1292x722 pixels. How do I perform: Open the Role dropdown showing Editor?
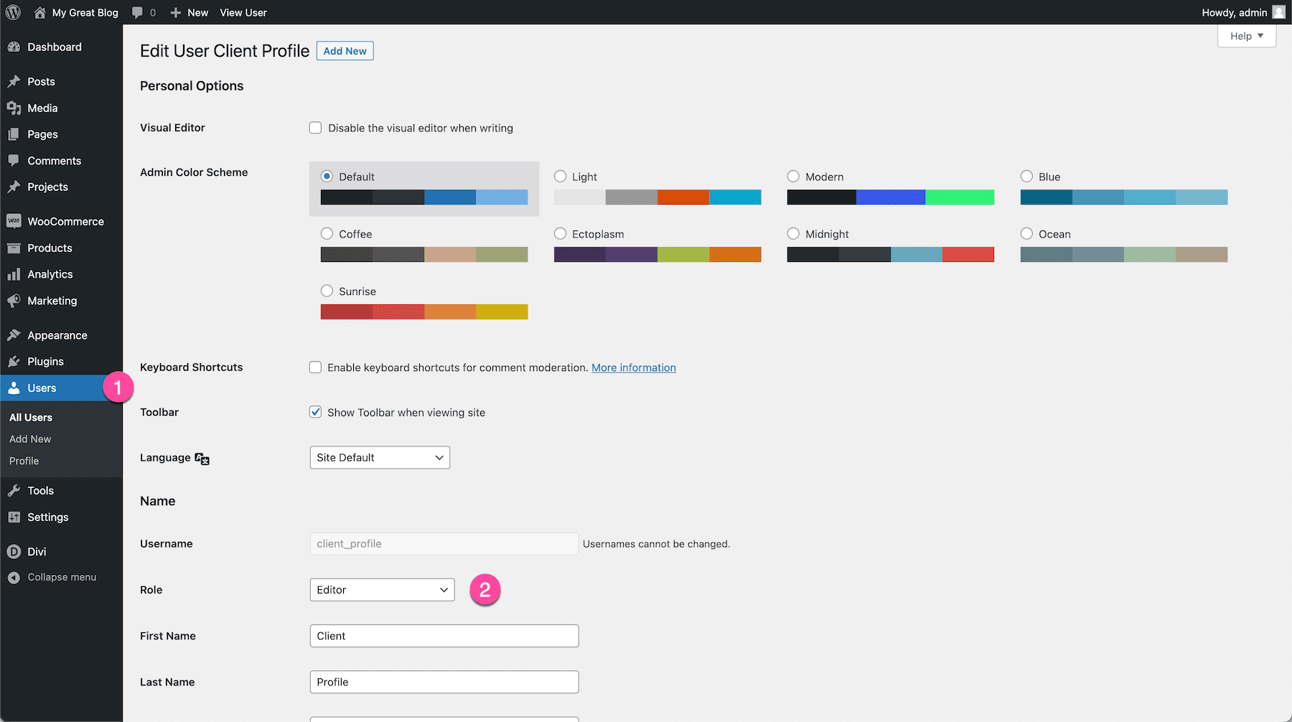pyautogui.click(x=381, y=589)
